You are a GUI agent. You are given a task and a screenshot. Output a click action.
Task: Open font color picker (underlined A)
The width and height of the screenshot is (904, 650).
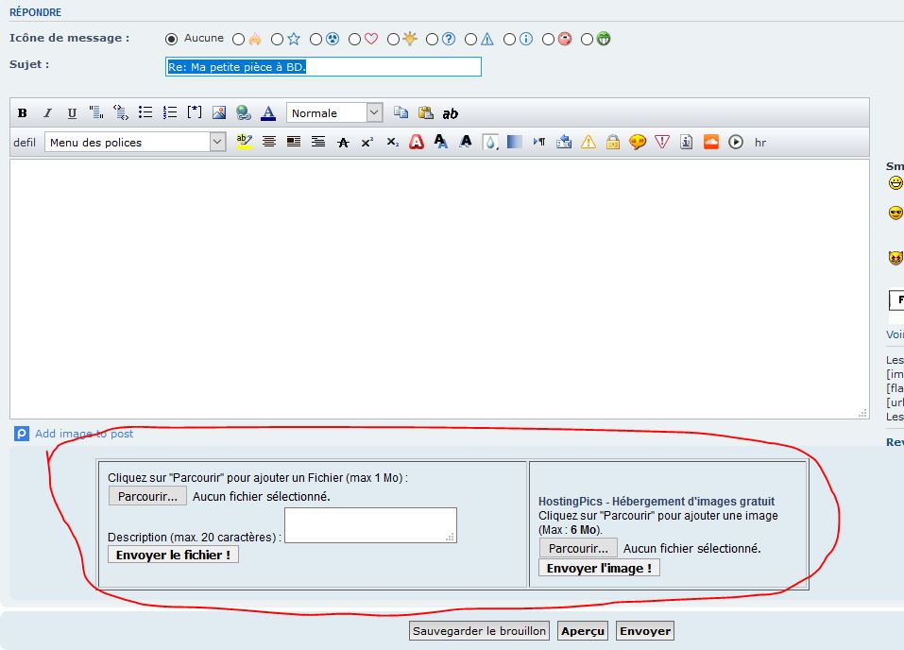coord(268,113)
